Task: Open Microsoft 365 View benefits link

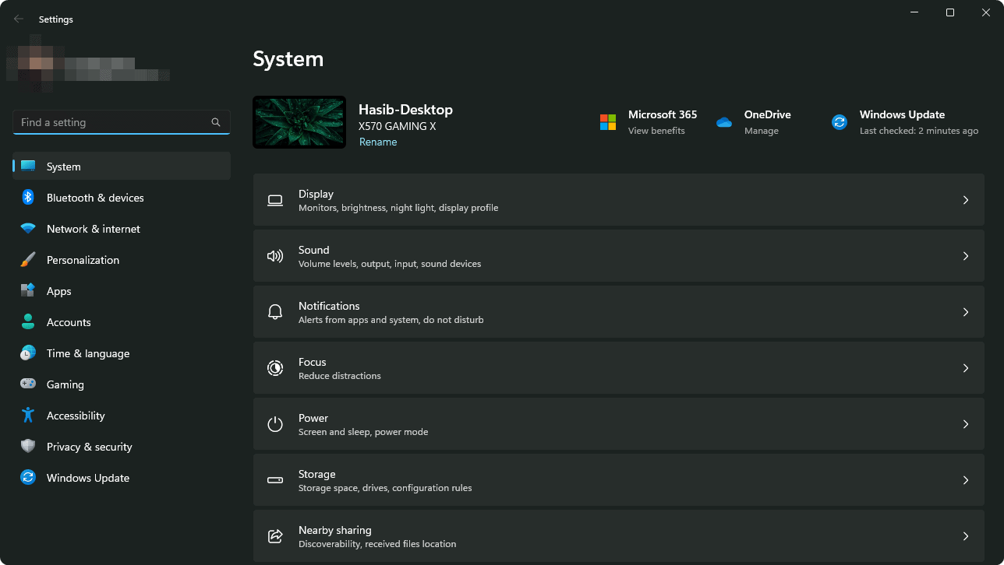Action: coord(657,131)
